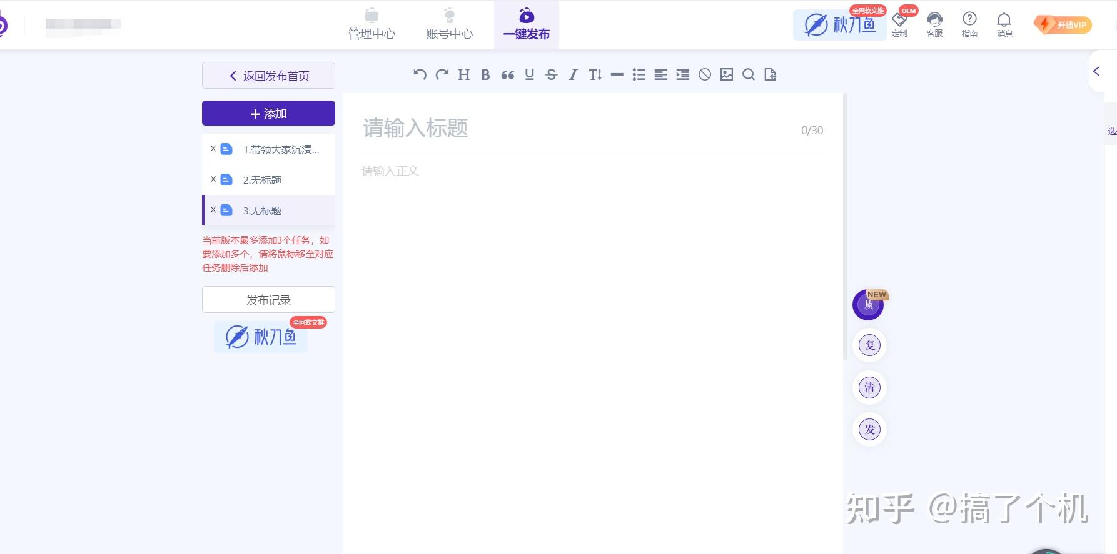Click the round 发 publish button
The height and width of the screenshot is (554, 1117).
pyautogui.click(x=869, y=429)
